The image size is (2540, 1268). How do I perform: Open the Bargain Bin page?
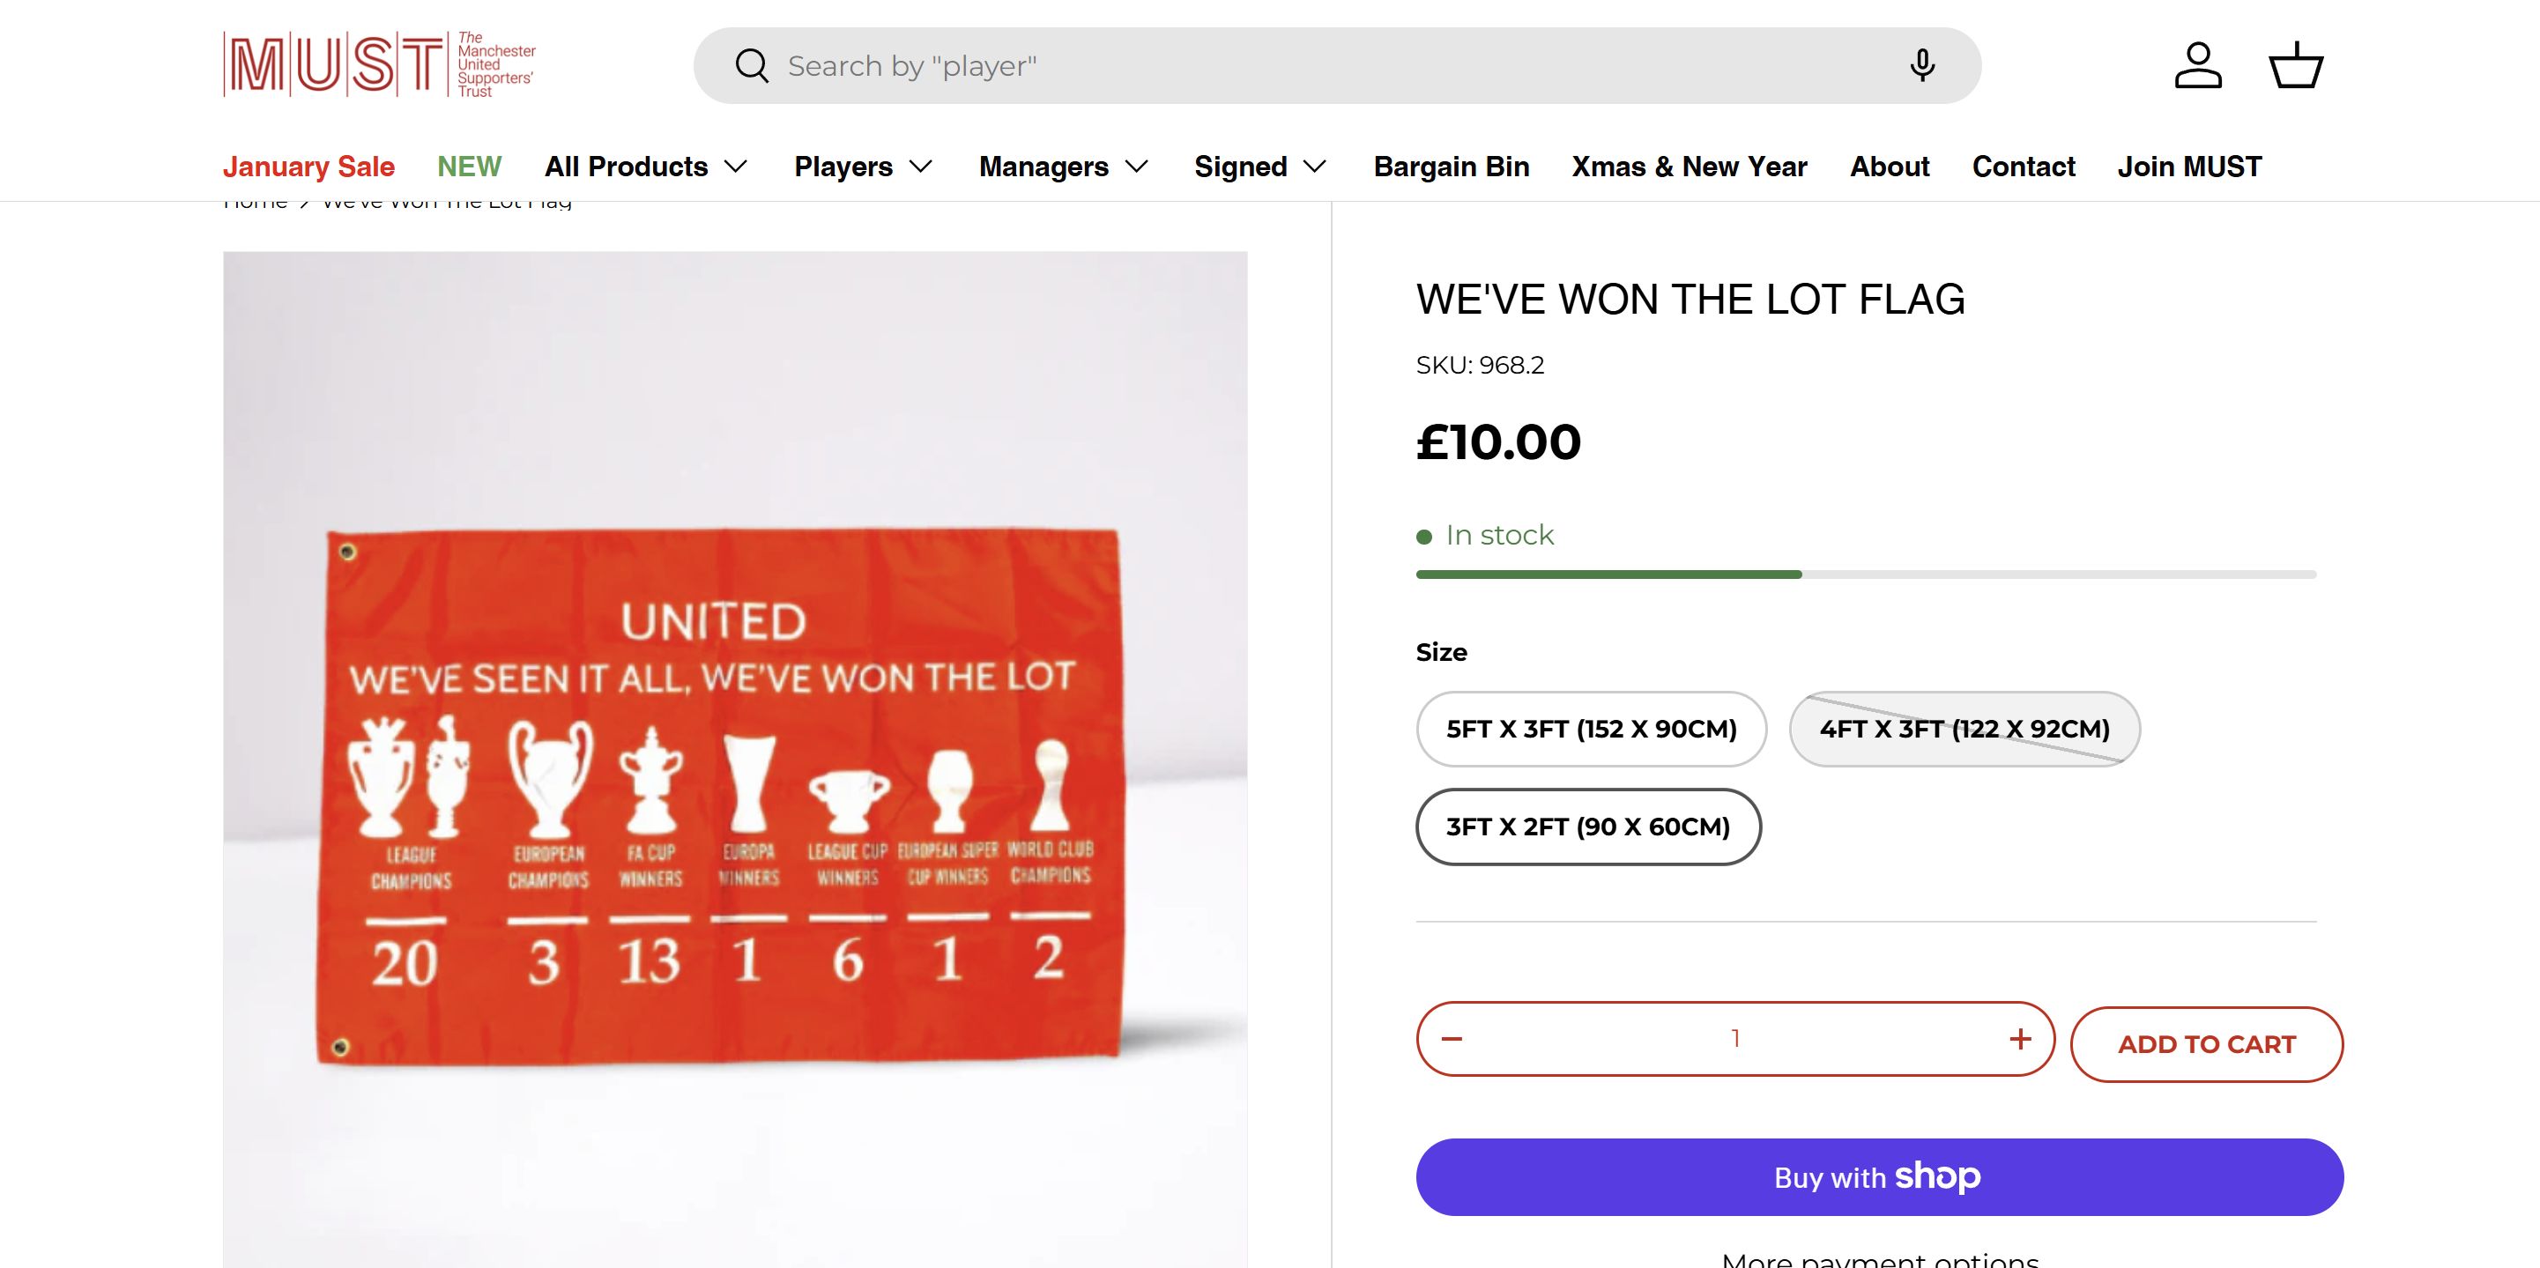pyautogui.click(x=1452, y=167)
